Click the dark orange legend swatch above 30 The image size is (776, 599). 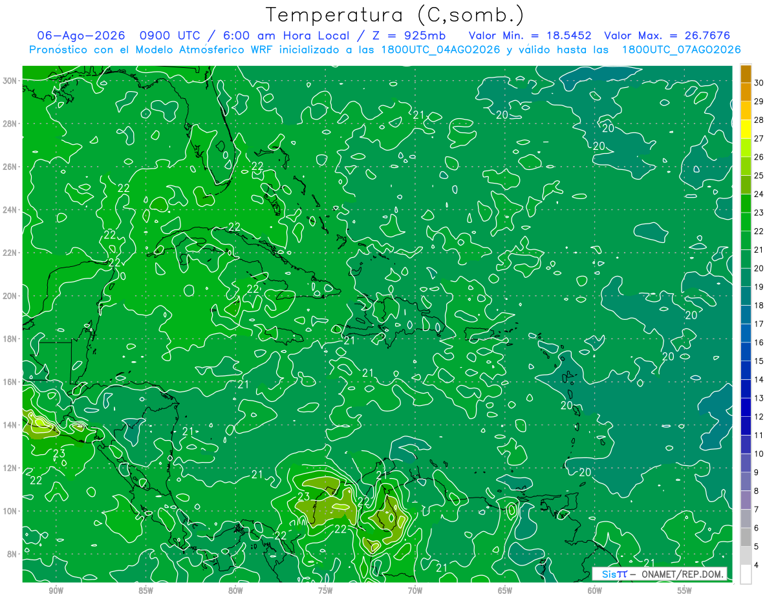click(746, 74)
